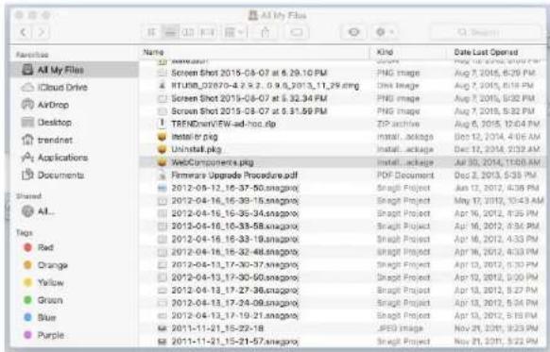The image size is (550, 352).
Task: Select Screen Shot 2015-08-07 at 6.29.10 PM
Action: (342, 73)
